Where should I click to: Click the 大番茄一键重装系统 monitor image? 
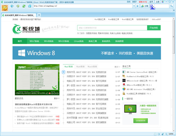click(x=130, y=109)
